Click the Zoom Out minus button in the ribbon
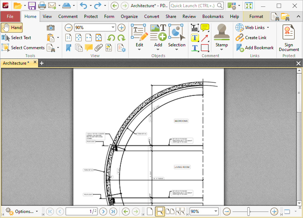The height and width of the screenshot is (218, 303). pyautogui.click(x=68, y=28)
